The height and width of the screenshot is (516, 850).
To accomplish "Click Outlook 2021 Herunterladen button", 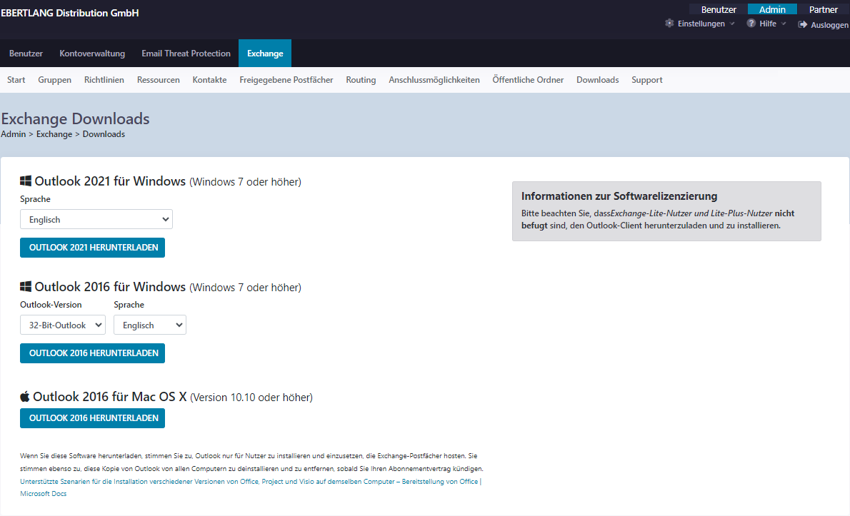I will (x=93, y=248).
